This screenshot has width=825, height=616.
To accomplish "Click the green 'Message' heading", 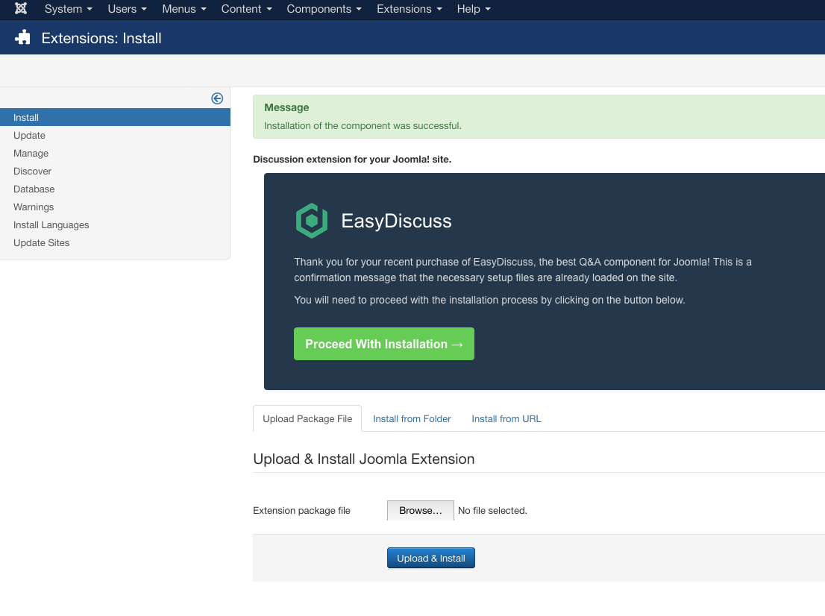I will [x=286, y=107].
